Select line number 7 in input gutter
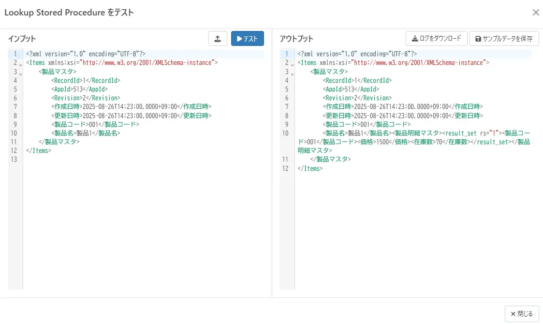 pos(15,107)
